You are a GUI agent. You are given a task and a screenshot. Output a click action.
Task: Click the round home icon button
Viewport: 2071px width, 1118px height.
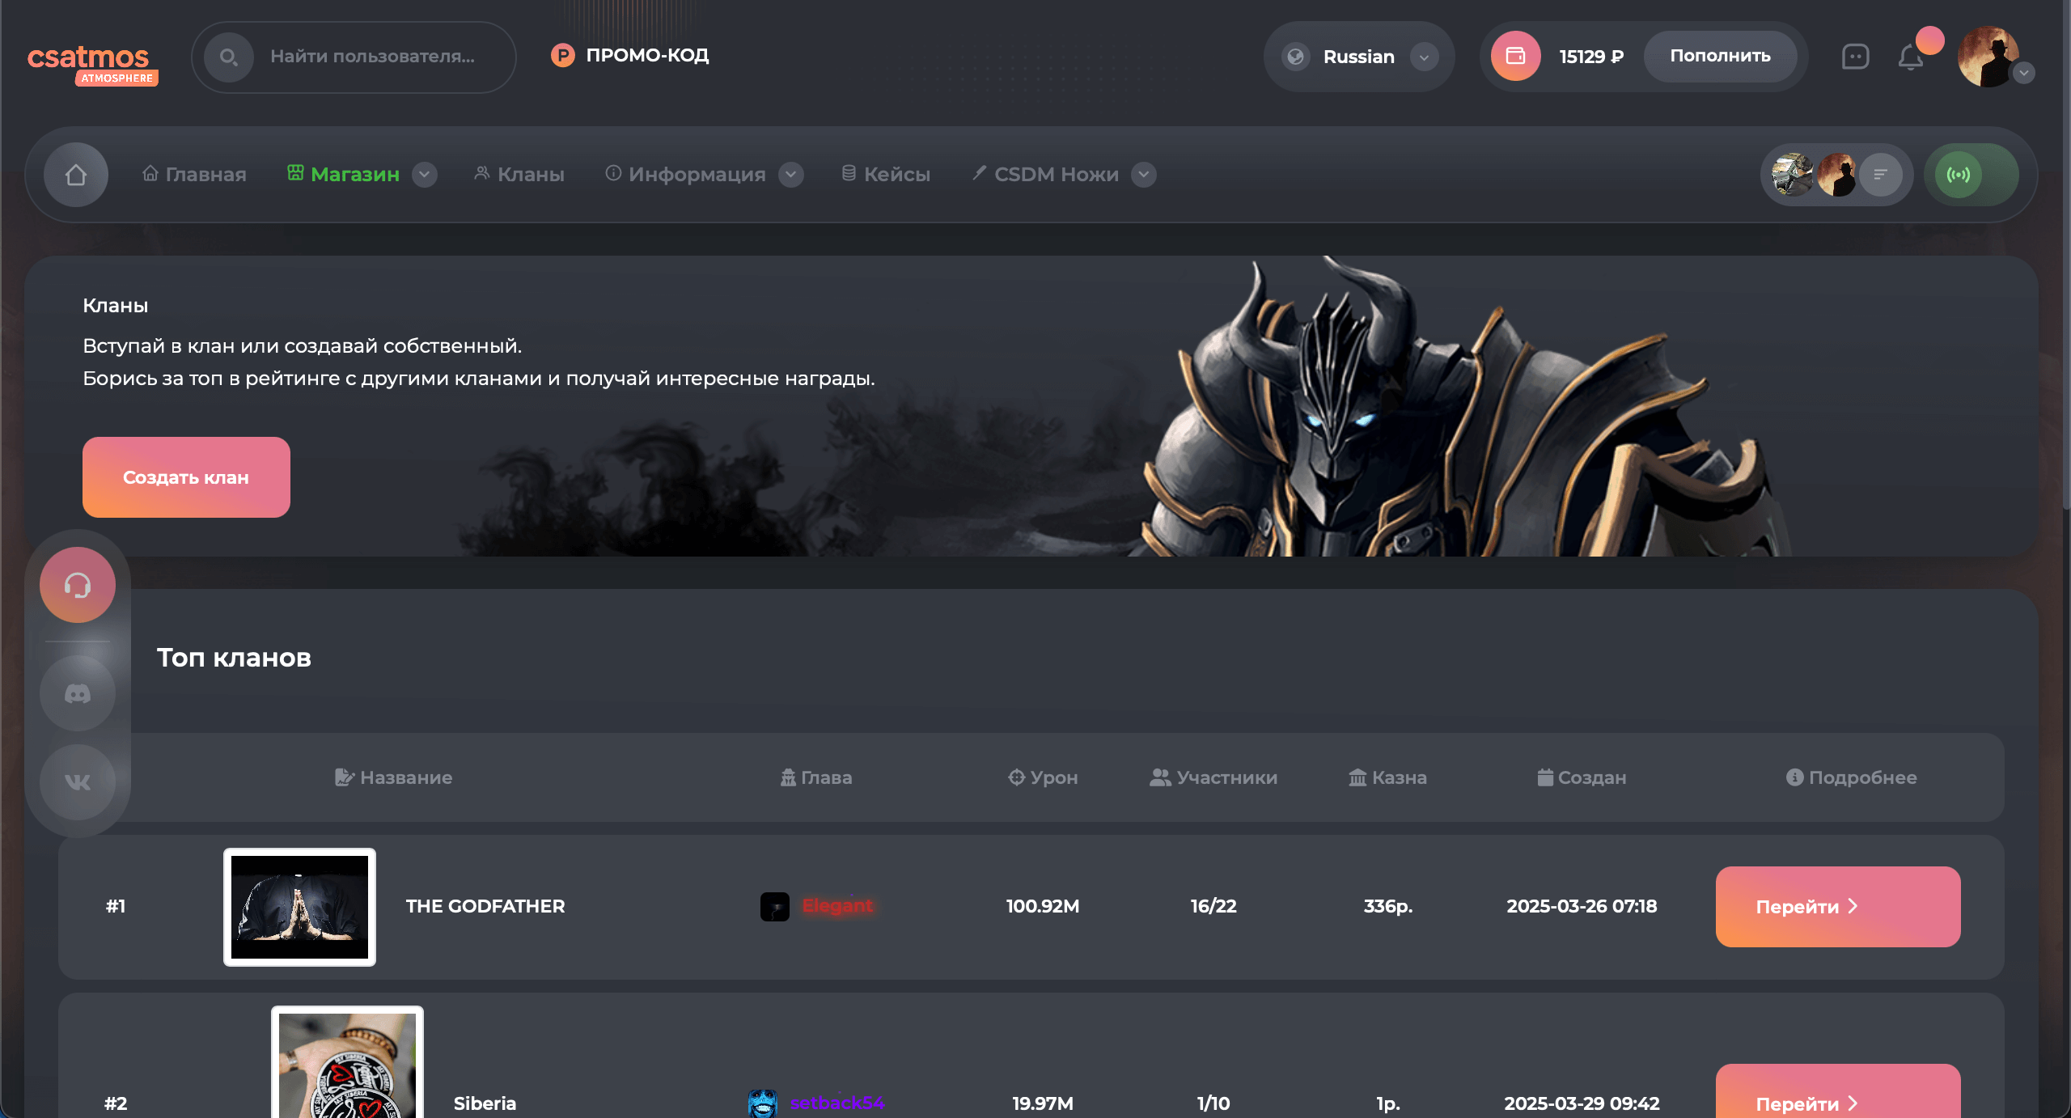pos(76,175)
